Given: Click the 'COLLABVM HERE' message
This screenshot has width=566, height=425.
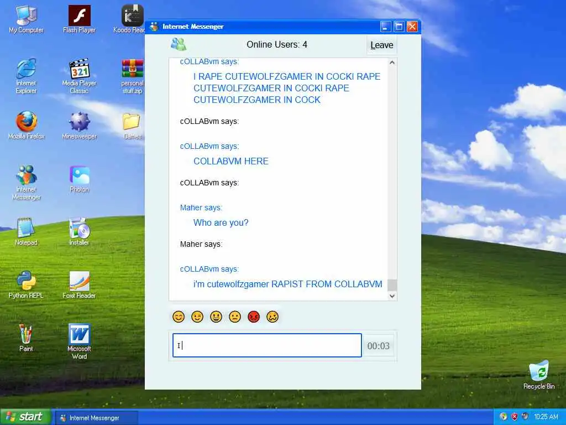Looking at the screenshot, I should [x=231, y=161].
